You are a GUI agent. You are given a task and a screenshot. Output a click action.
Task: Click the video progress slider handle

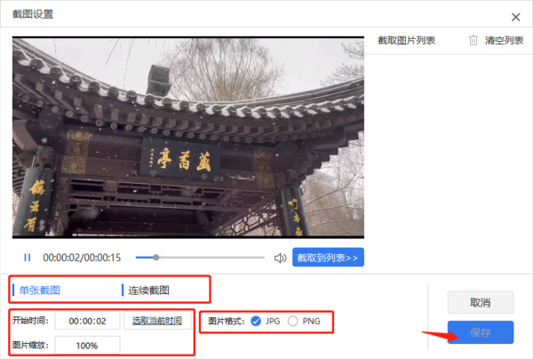(x=156, y=258)
